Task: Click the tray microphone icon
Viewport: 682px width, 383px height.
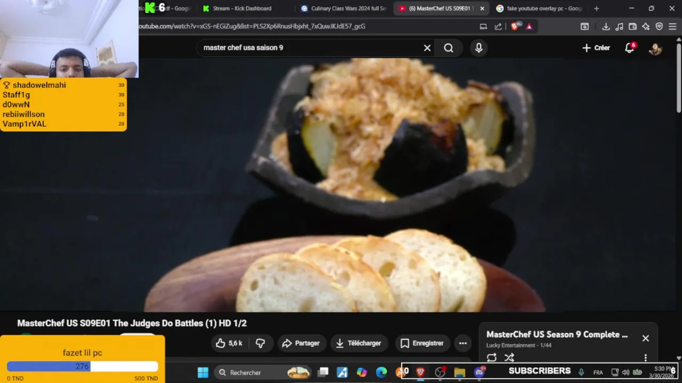Action: (x=581, y=372)
